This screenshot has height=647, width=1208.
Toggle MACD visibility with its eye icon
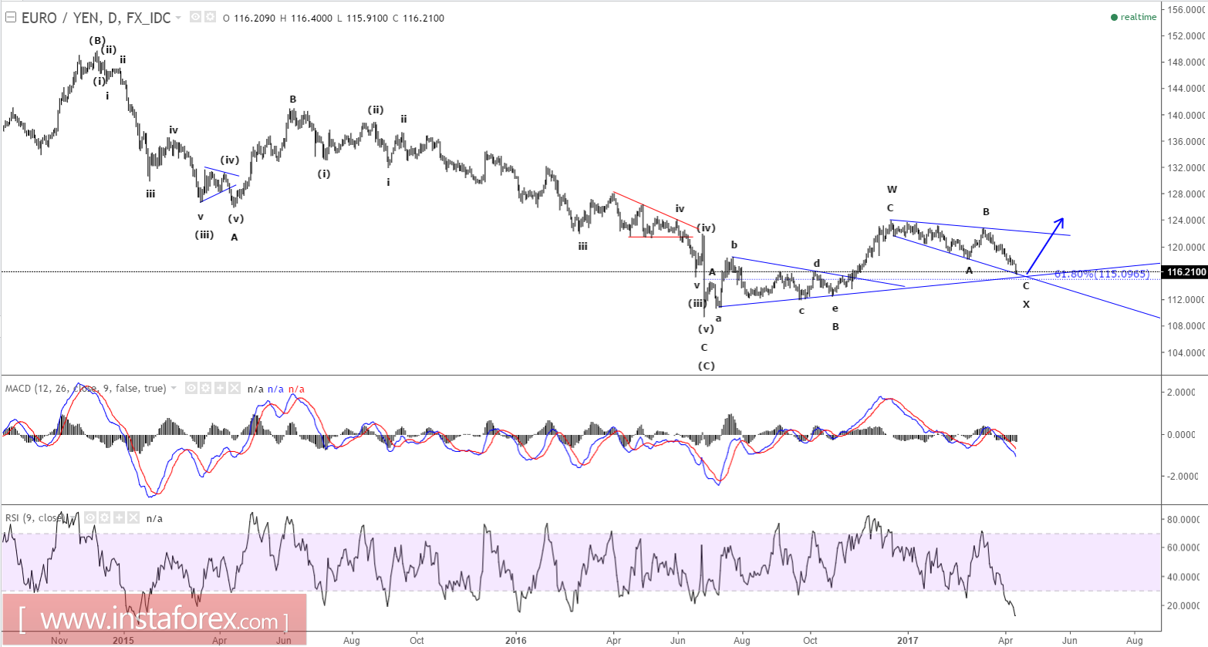point(191,388)
